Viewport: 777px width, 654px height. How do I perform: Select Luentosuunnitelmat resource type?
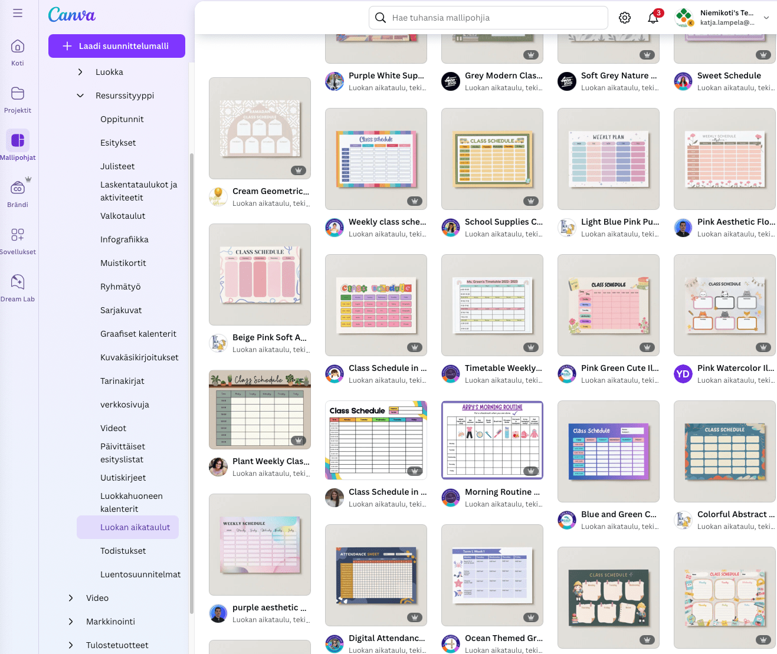pyautogui.click(x=140, y=574)
